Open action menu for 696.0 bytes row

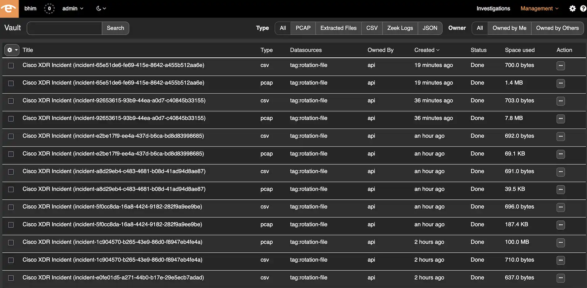(561, 207)
